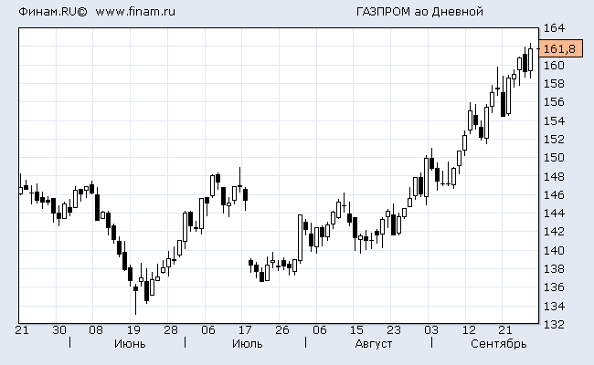Click the 15 date tick label
594x365 pixels.
[x=356, y=330]
